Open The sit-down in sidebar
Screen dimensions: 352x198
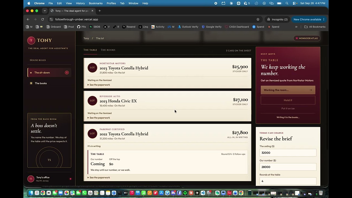pyautogui.click(x=49, y=73)
